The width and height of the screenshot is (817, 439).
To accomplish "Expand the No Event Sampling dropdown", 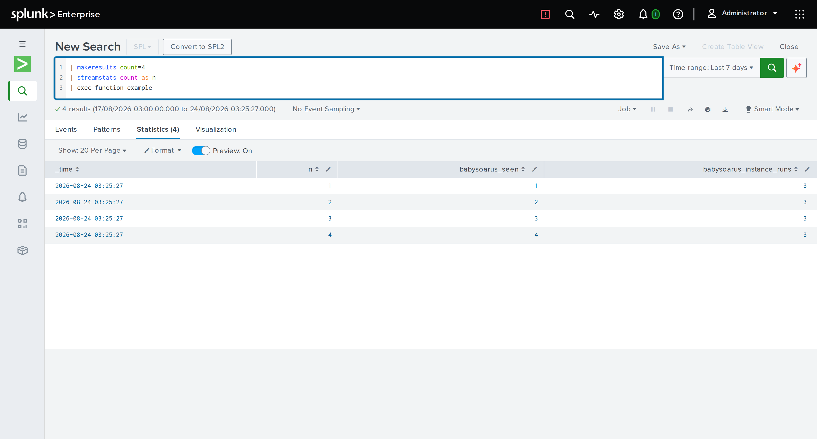I will point(326,109).
